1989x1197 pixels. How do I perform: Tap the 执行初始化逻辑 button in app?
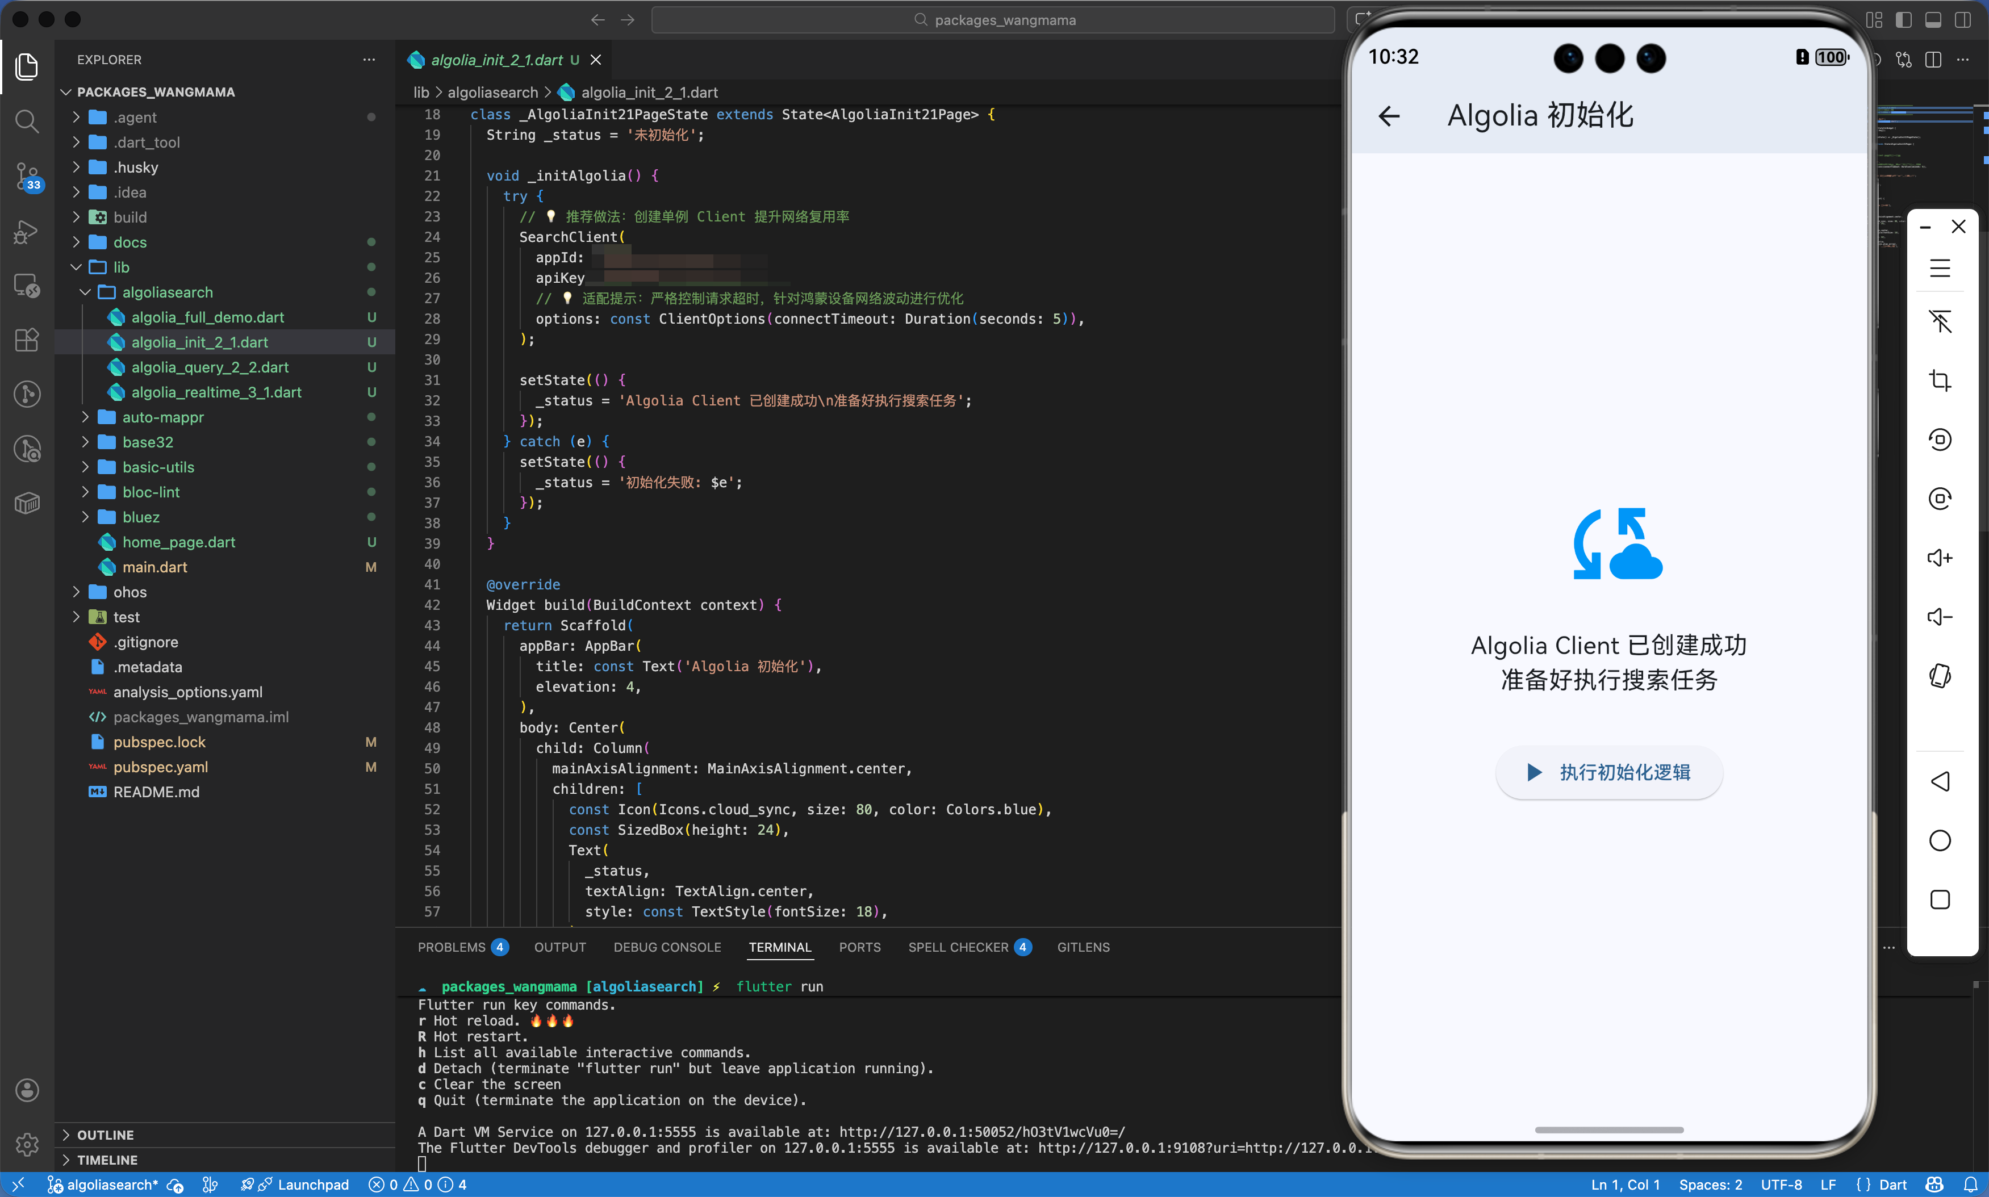[1608, 772]
